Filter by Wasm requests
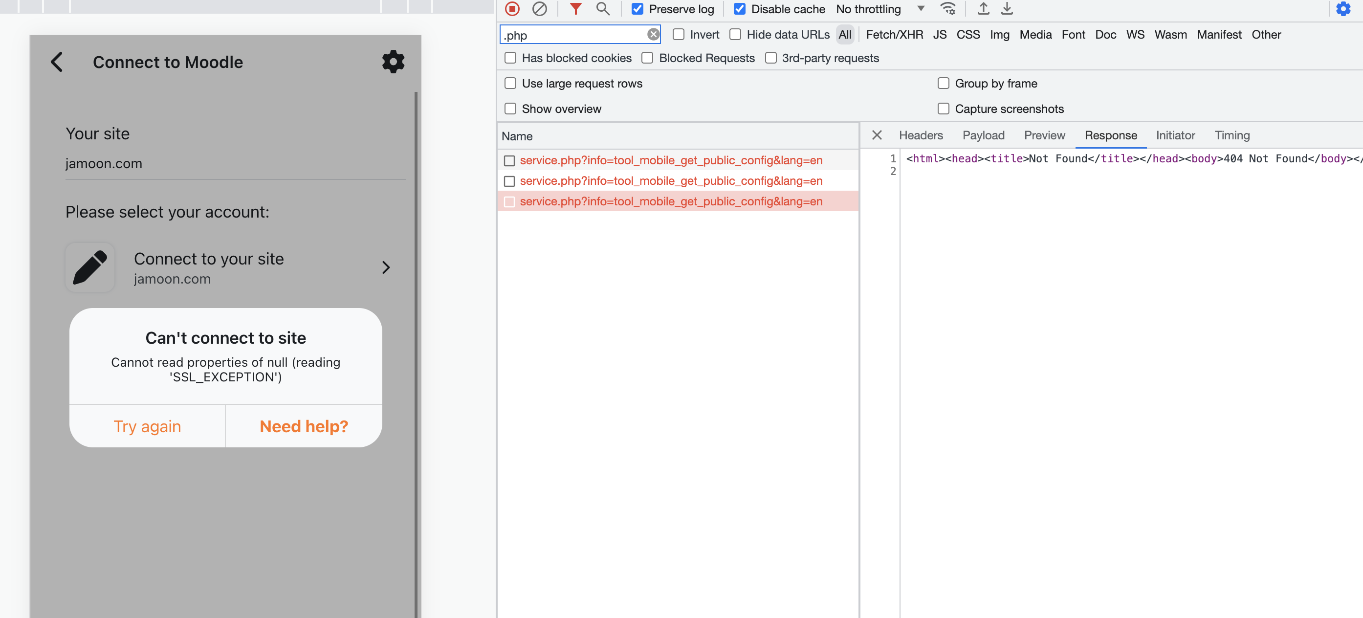The width and height of the screenshot is (1363, 618). pyautogui.click(x=1170, y=34)
